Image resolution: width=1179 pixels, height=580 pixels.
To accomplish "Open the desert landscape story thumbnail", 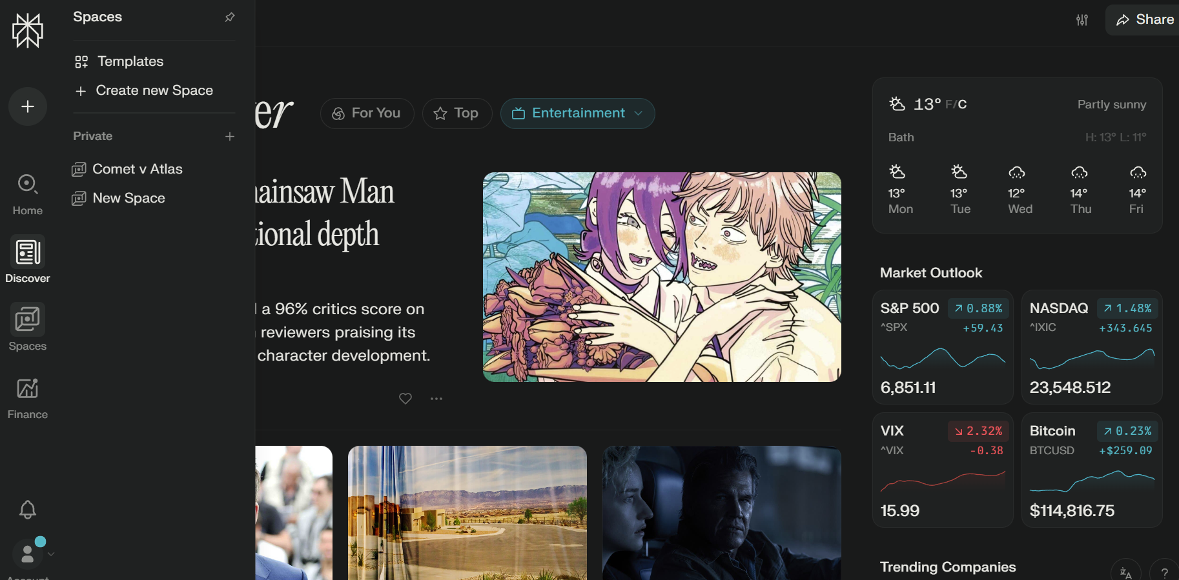I will click(x=467, y=513).
